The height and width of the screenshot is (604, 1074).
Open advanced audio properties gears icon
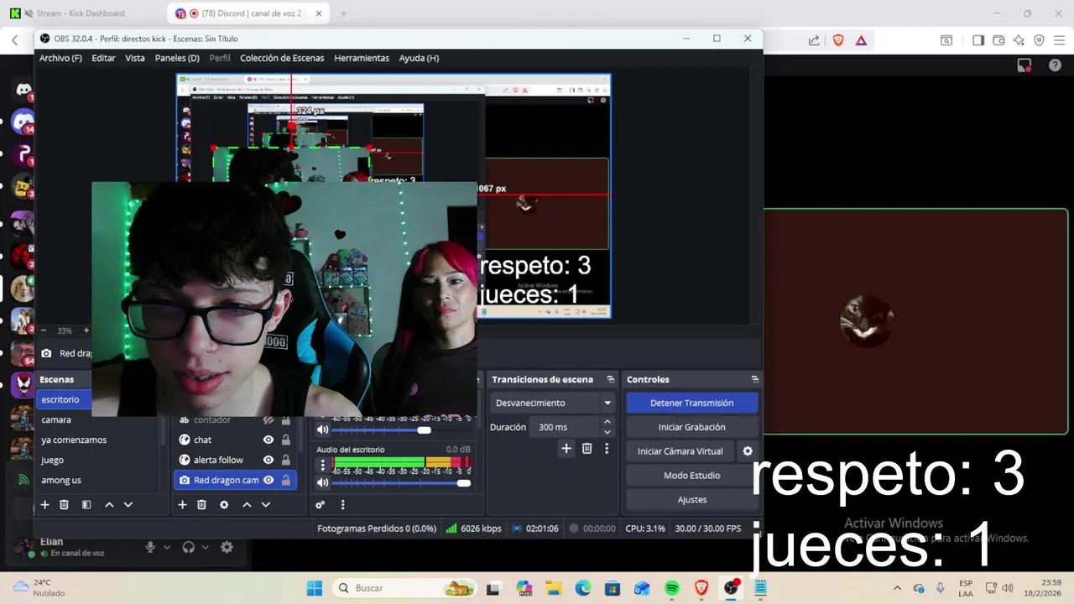pos(320,504)
